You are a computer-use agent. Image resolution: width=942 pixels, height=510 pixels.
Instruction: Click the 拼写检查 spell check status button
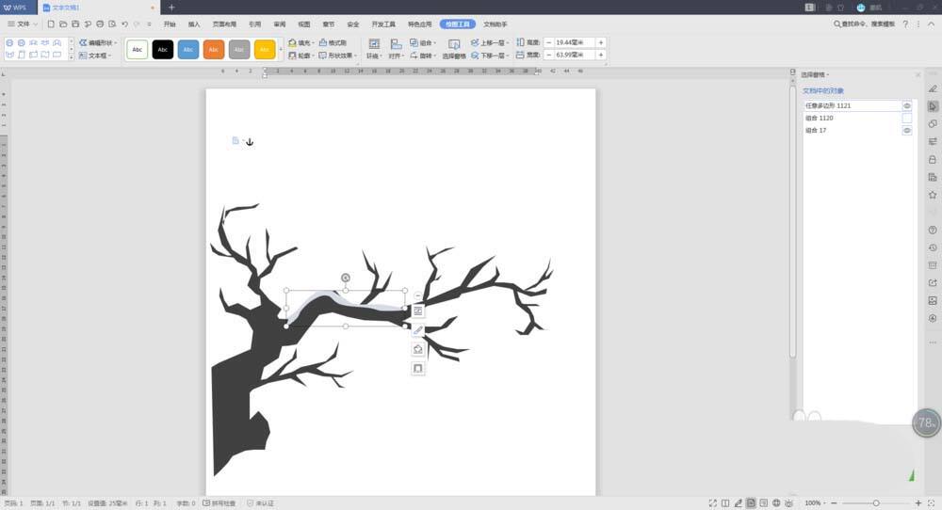[x=219, y=503]
